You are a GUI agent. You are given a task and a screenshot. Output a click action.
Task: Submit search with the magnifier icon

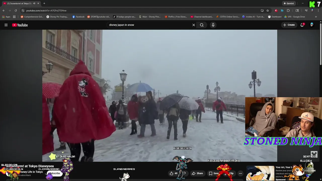(202, 25)
